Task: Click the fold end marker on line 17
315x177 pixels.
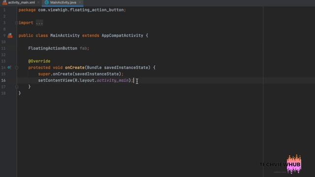Action: [17, 87]
